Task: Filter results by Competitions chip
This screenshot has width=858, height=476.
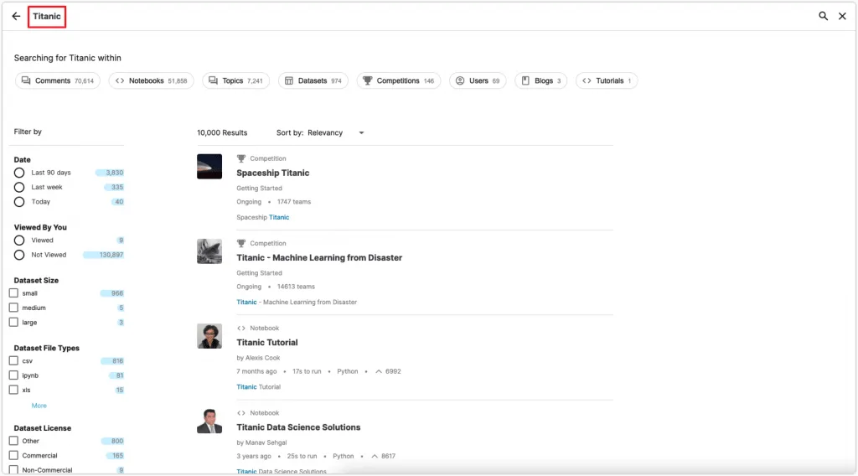Action: tap(398, 80)
